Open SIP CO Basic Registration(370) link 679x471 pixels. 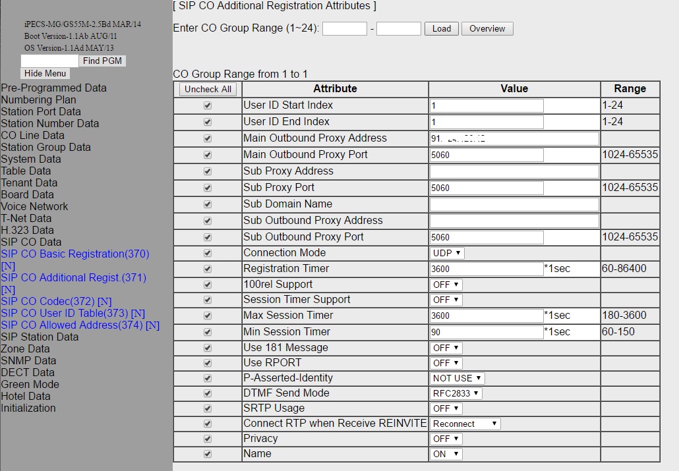tap(75, 254)
